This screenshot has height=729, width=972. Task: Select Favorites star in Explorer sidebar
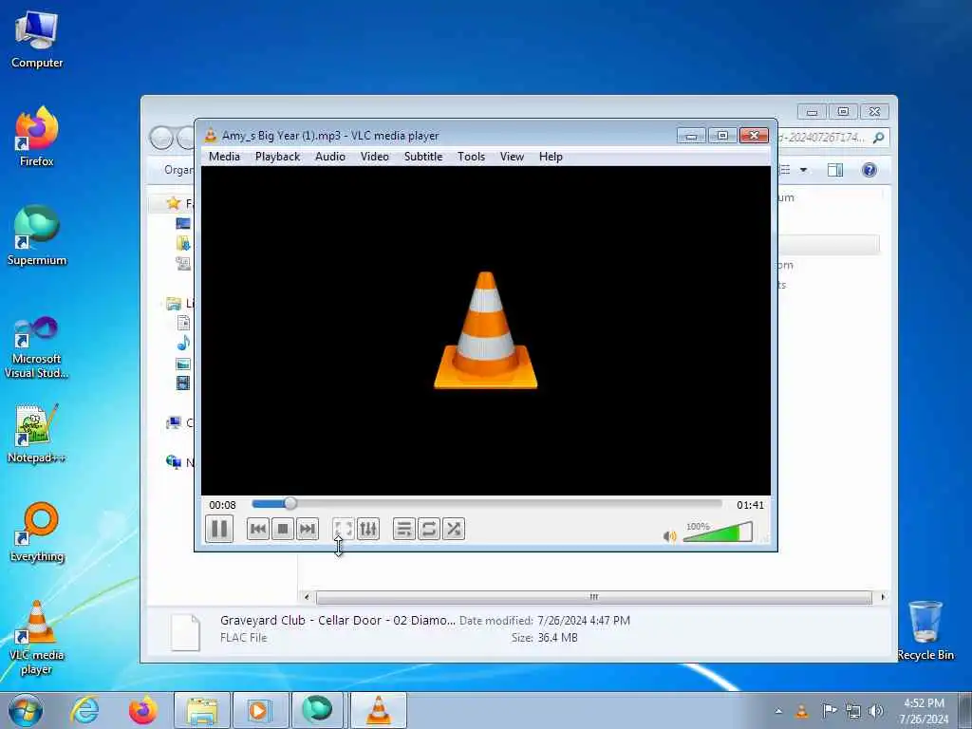[174, 203]
